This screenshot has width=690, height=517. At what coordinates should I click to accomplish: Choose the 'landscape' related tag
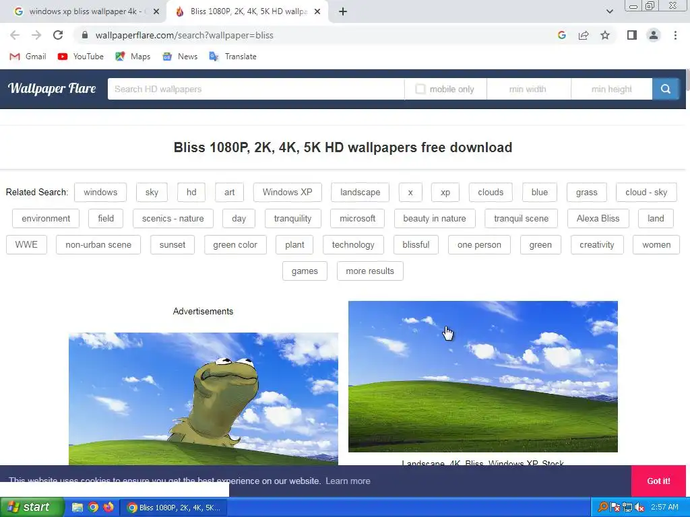coord(360,192)
